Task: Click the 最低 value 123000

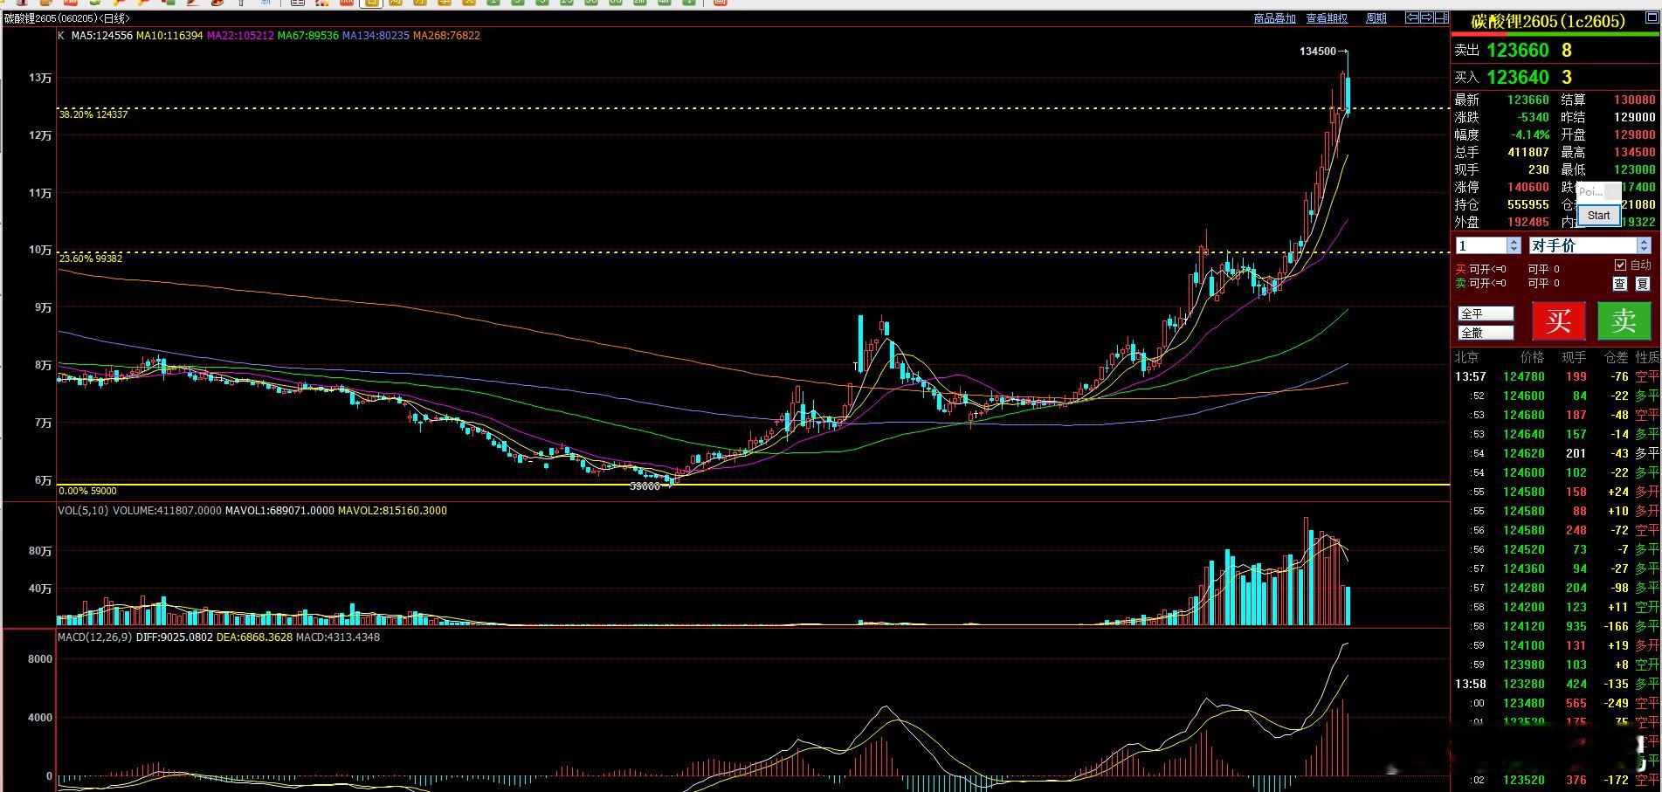Action: coord(1635,170)
